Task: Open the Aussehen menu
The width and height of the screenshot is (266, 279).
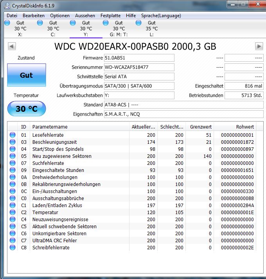Action: [x=85, y=16]
